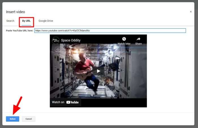Open the Space Oddity video title link
Viewport: 198px width, 128px height.
(x=71, y=40)
